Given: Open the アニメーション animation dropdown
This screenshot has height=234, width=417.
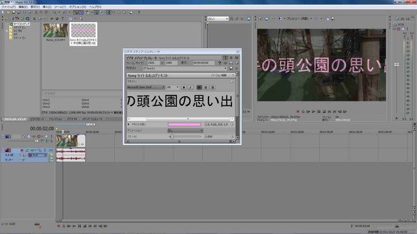Looking at the screenshot, I should (185, 130).
